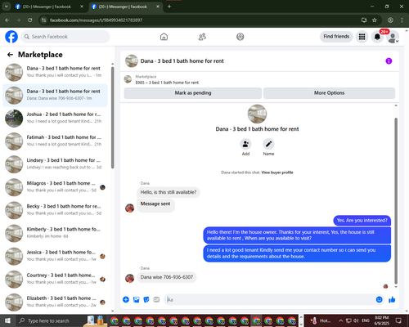
Task: Open Kimberly conversation
Action: pyautogui.click(x=55, y=233)
